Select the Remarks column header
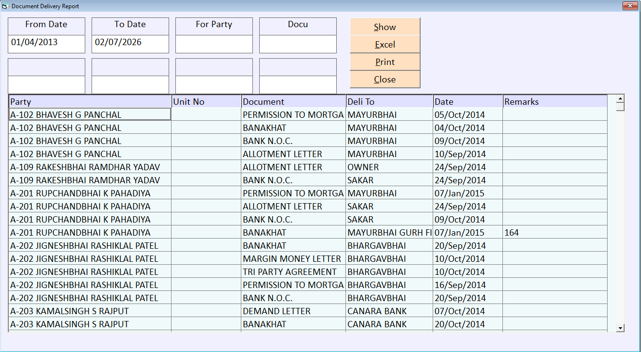This screenshot has height=352, width=641. 555,101
